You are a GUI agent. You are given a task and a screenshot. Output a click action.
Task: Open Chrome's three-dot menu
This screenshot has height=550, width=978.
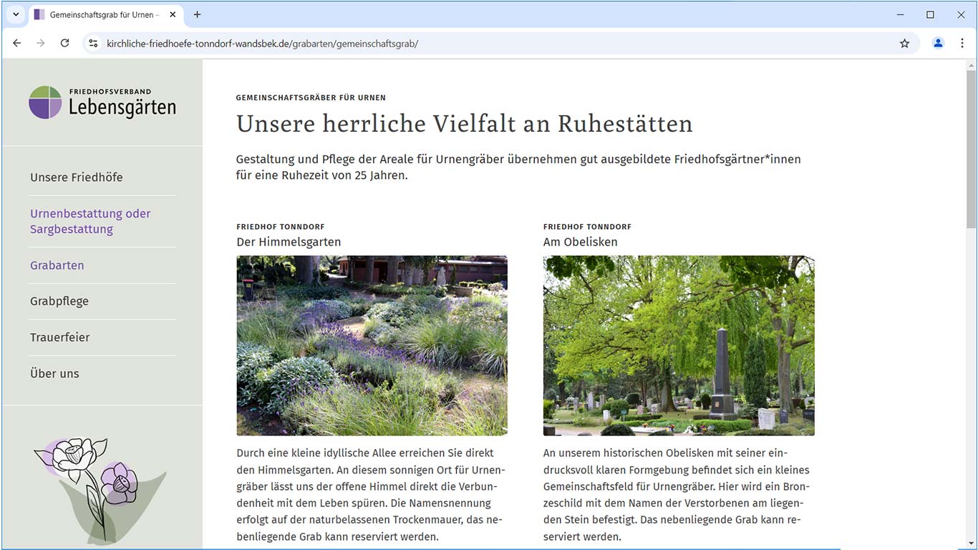(x=962, y=43)
